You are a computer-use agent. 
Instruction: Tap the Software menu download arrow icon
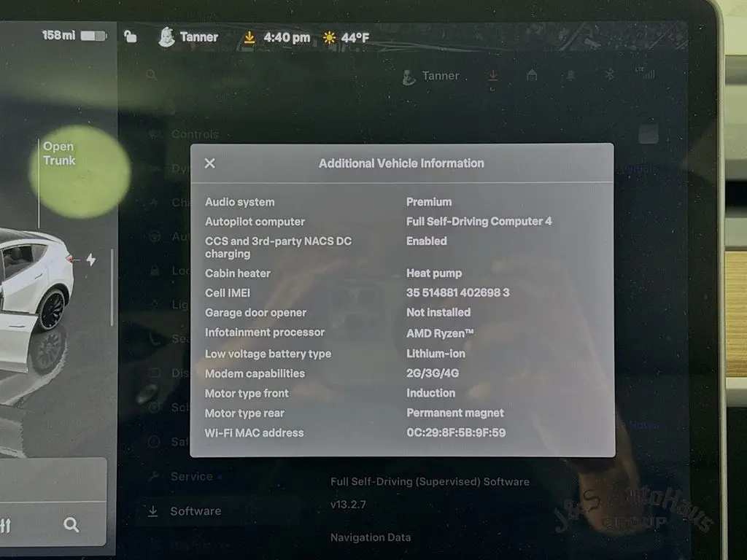pyautogui.click(x=152, y=511)
